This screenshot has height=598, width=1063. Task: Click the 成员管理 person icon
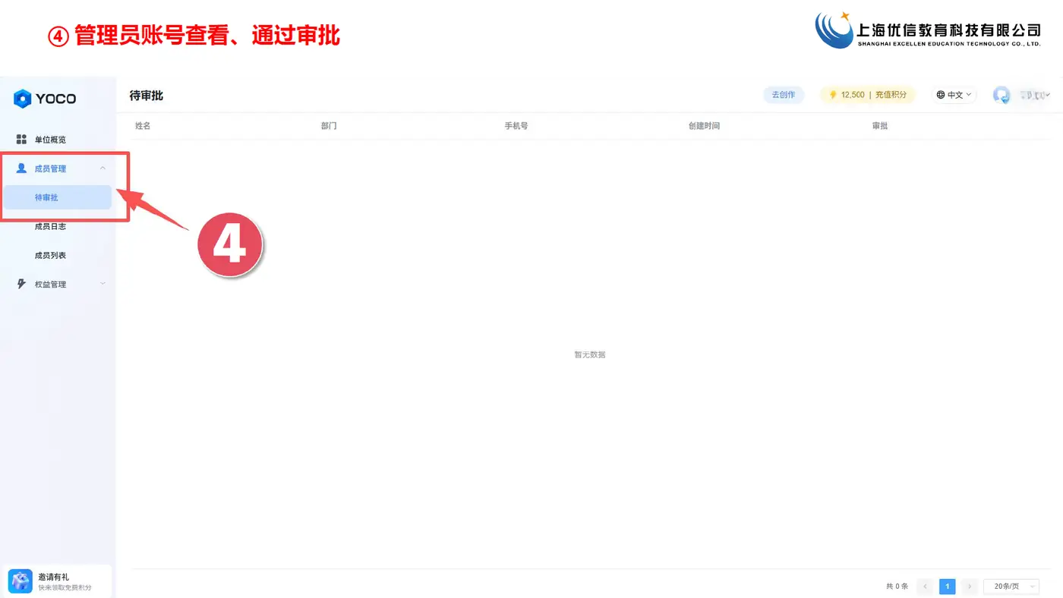point(21,168)
